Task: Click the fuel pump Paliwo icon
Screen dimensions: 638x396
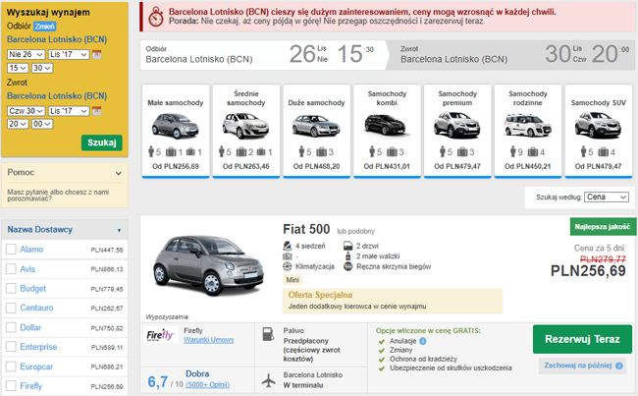Action: pyautogui.click(x=268, y=334)
